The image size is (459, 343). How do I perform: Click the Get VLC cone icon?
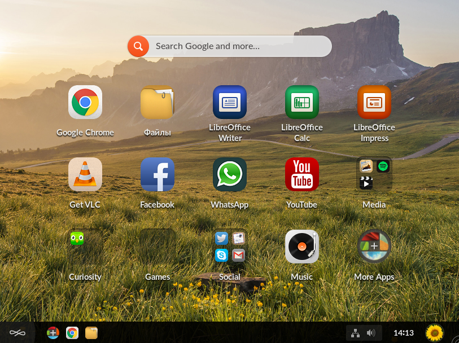[85, 174]
